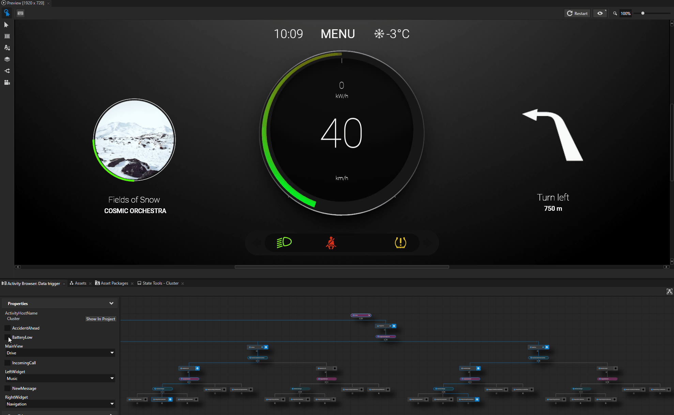The width and height of the screenshot is (674, 415).
Task: Click the Selection tool icon in toolbar
Action: [7, 25]
